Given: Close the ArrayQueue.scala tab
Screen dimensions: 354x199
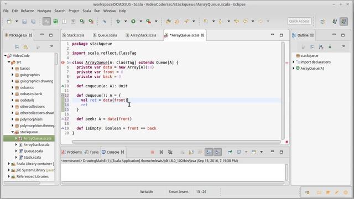Looking at the screenshot, I should coord(203,35).
